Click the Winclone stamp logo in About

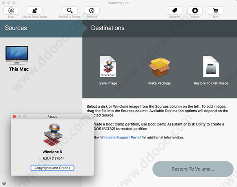(x=53, y=135)
